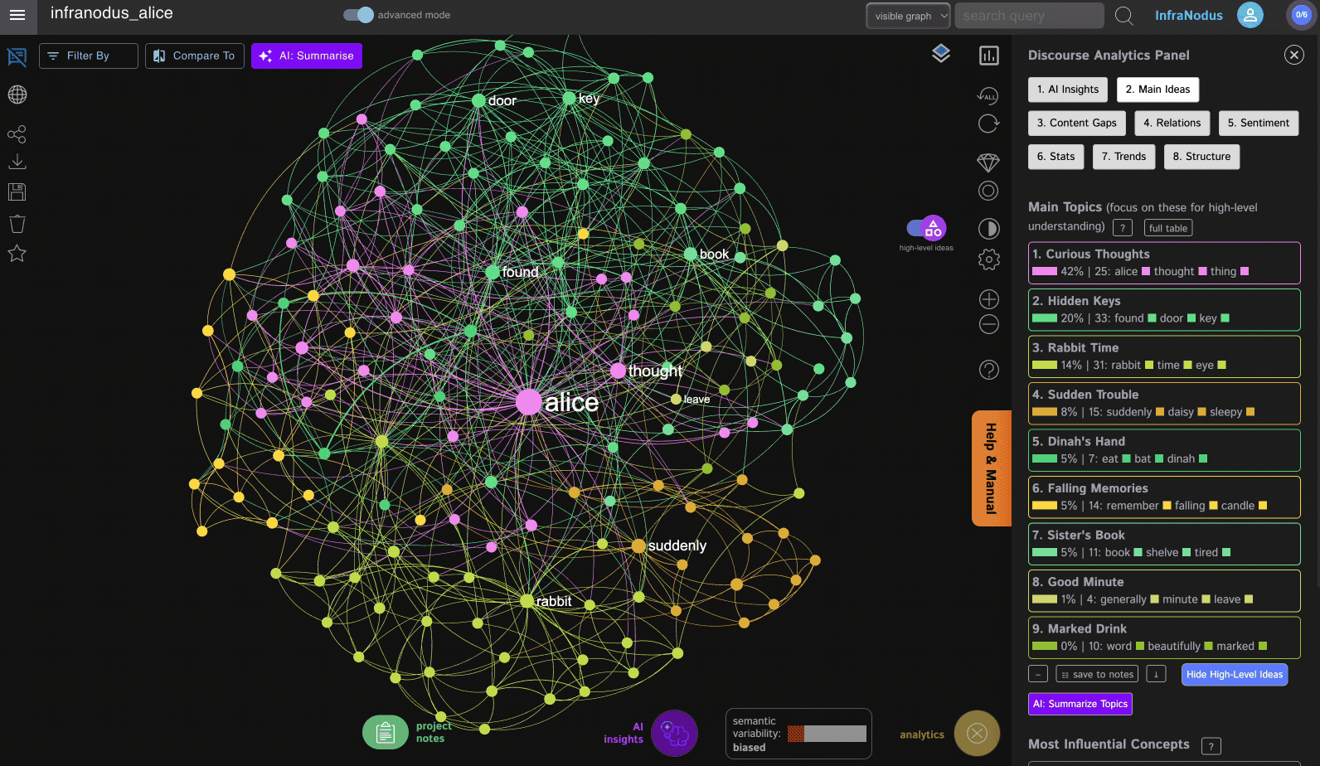Viewport: 1320px width, 766px height.
Task: Click the globe icon in left sidebar
Action: 17,95
